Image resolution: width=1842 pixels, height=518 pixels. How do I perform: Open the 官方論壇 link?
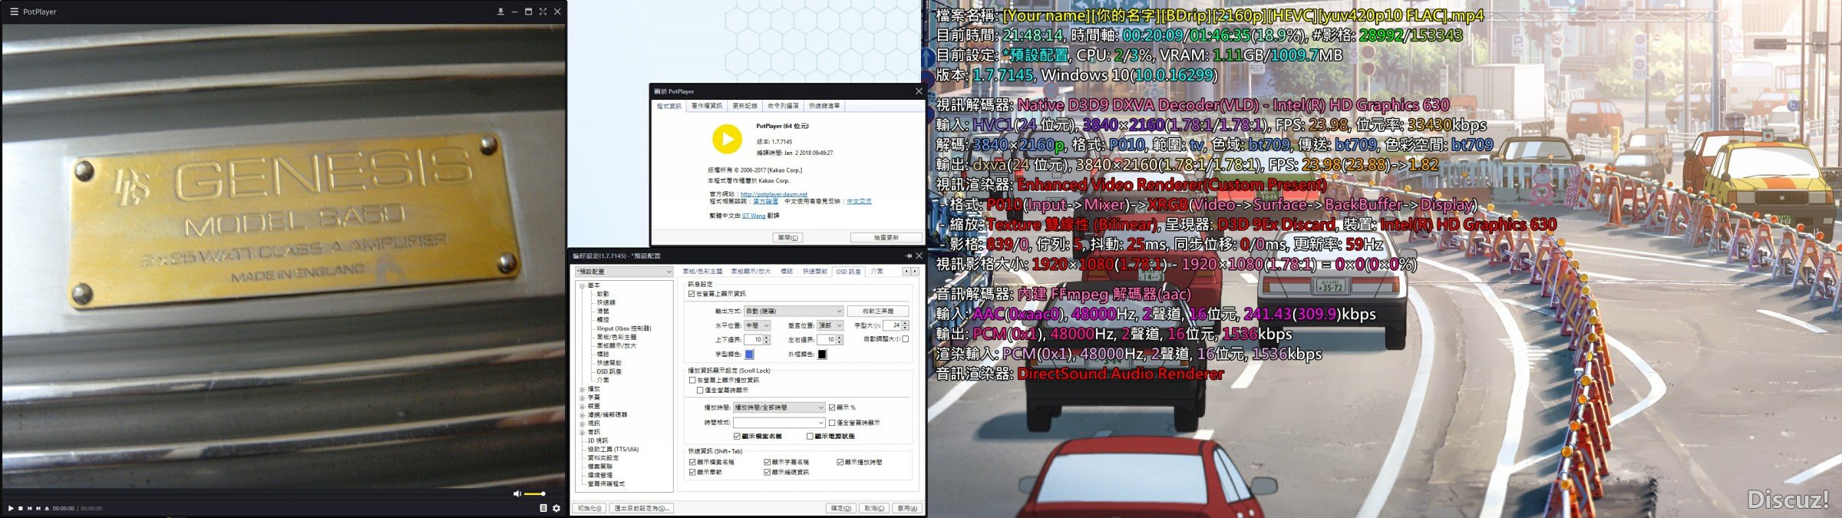[765, 201]
